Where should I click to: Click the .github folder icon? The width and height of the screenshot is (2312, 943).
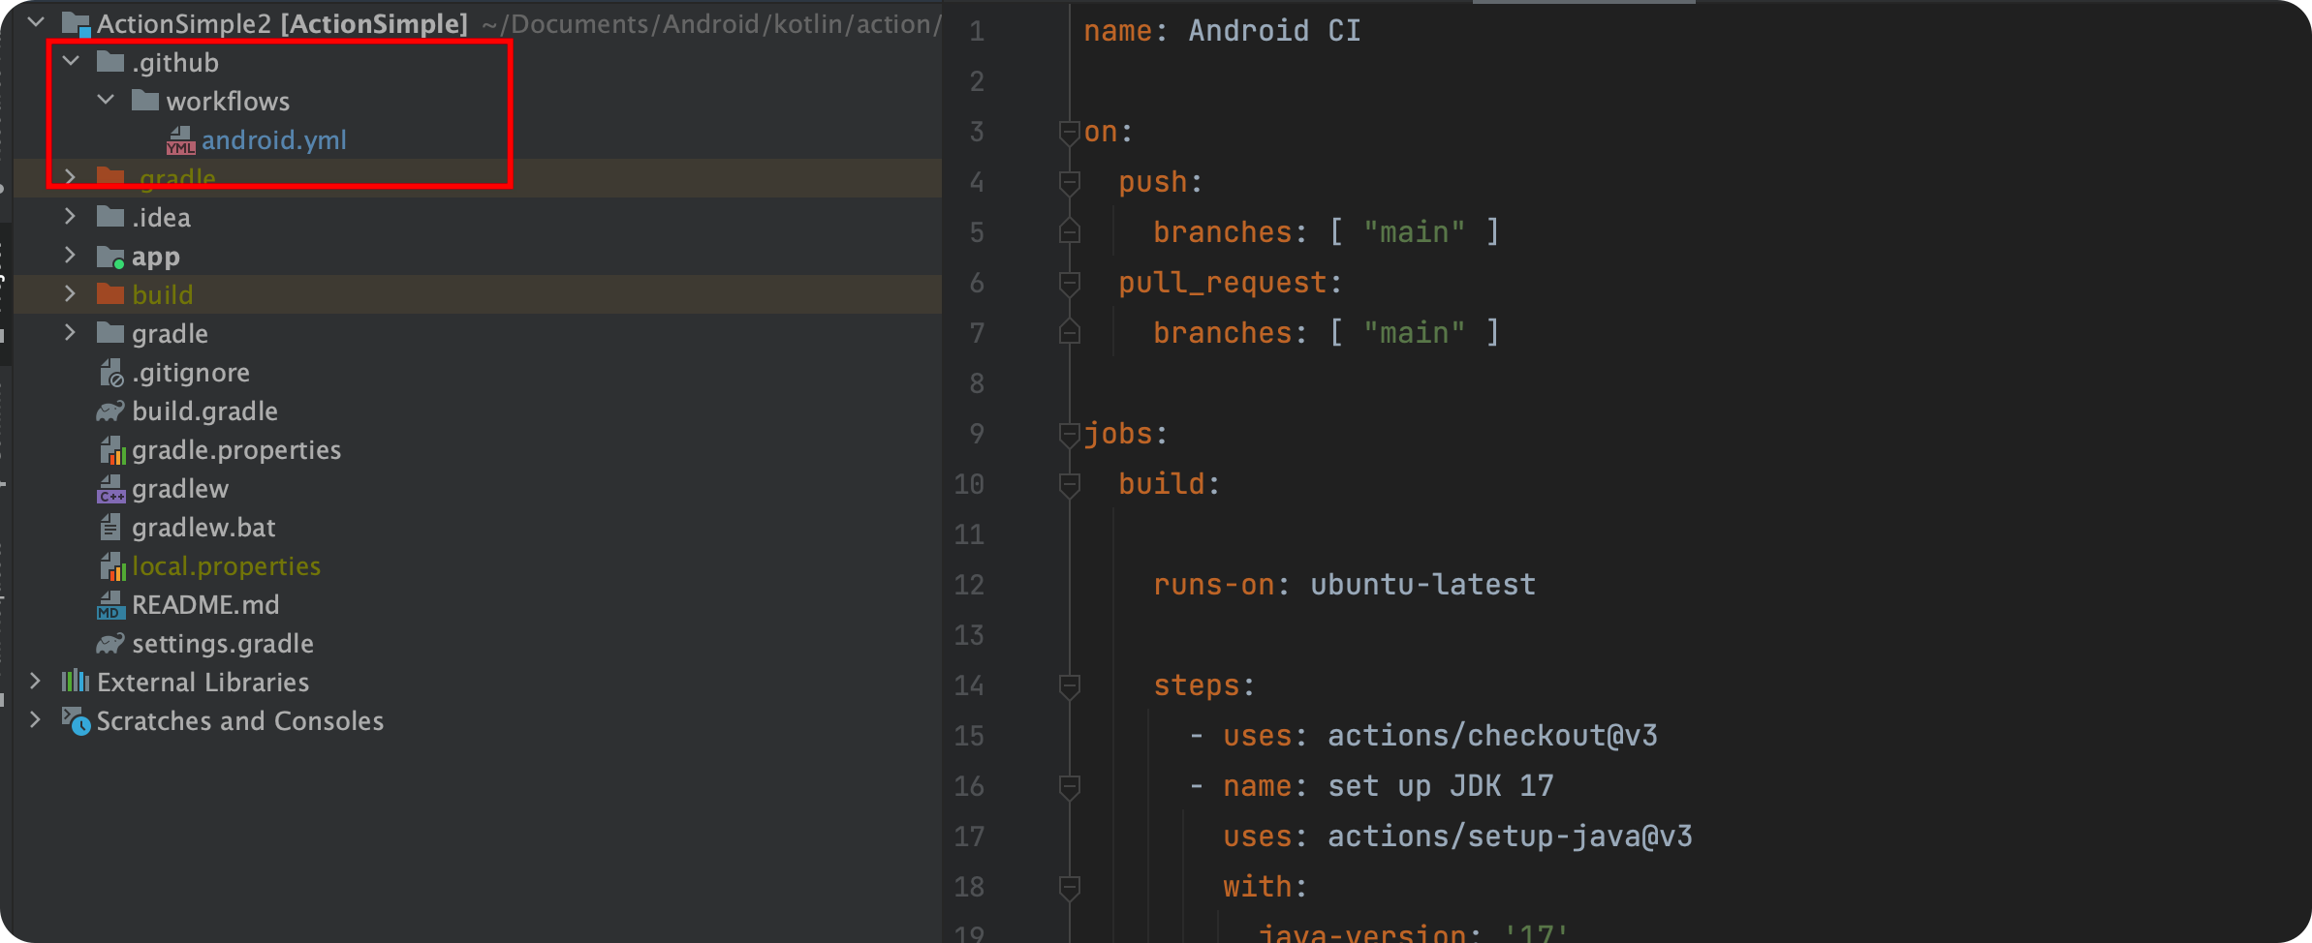point(110,62)
